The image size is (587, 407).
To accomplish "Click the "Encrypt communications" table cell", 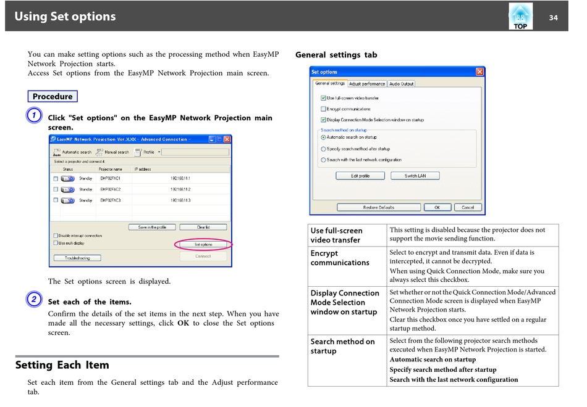I will (x=347, y=266).
